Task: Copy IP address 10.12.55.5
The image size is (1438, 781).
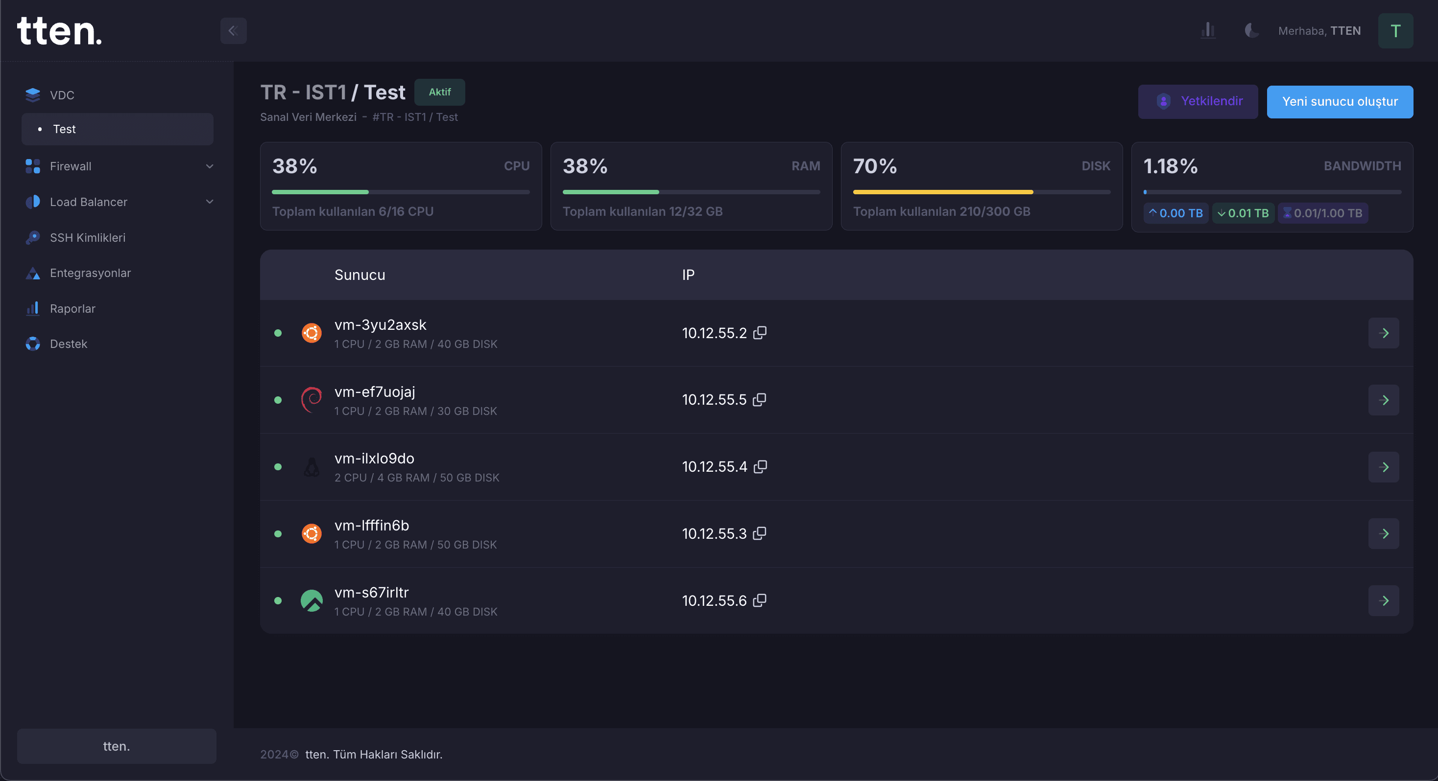Action: click(759, 399)
